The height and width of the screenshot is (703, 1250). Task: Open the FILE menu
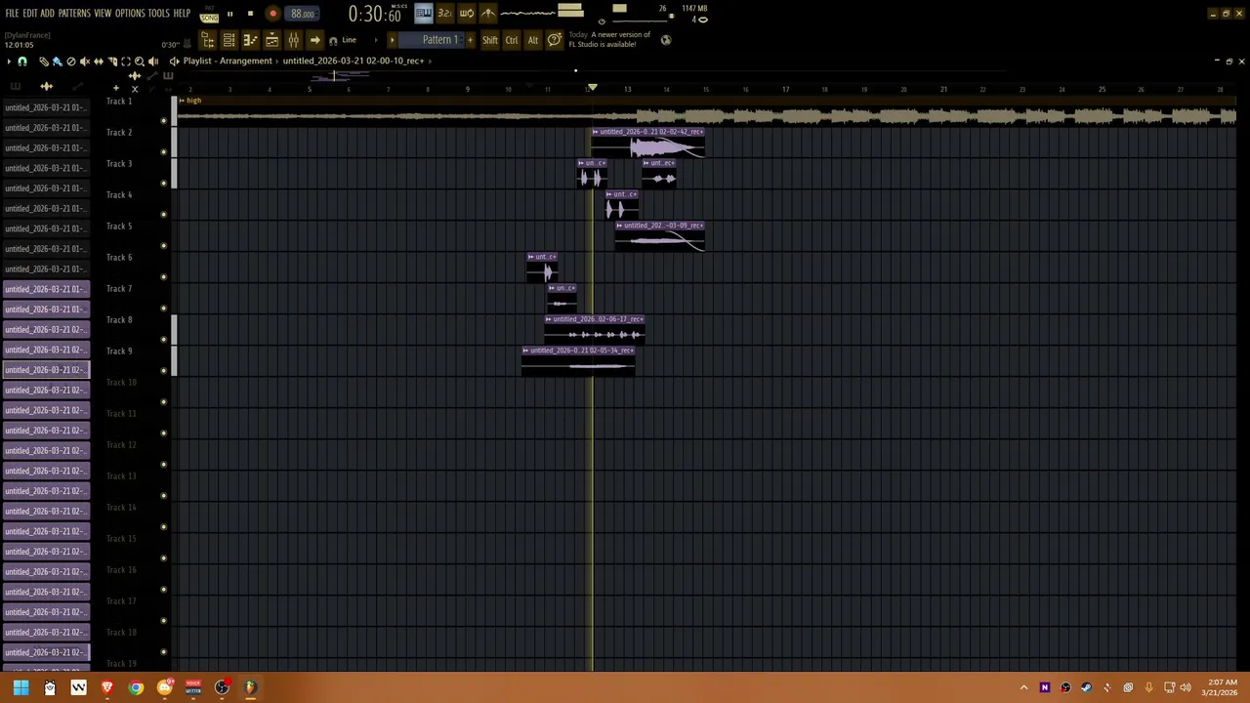pos(12,14)
